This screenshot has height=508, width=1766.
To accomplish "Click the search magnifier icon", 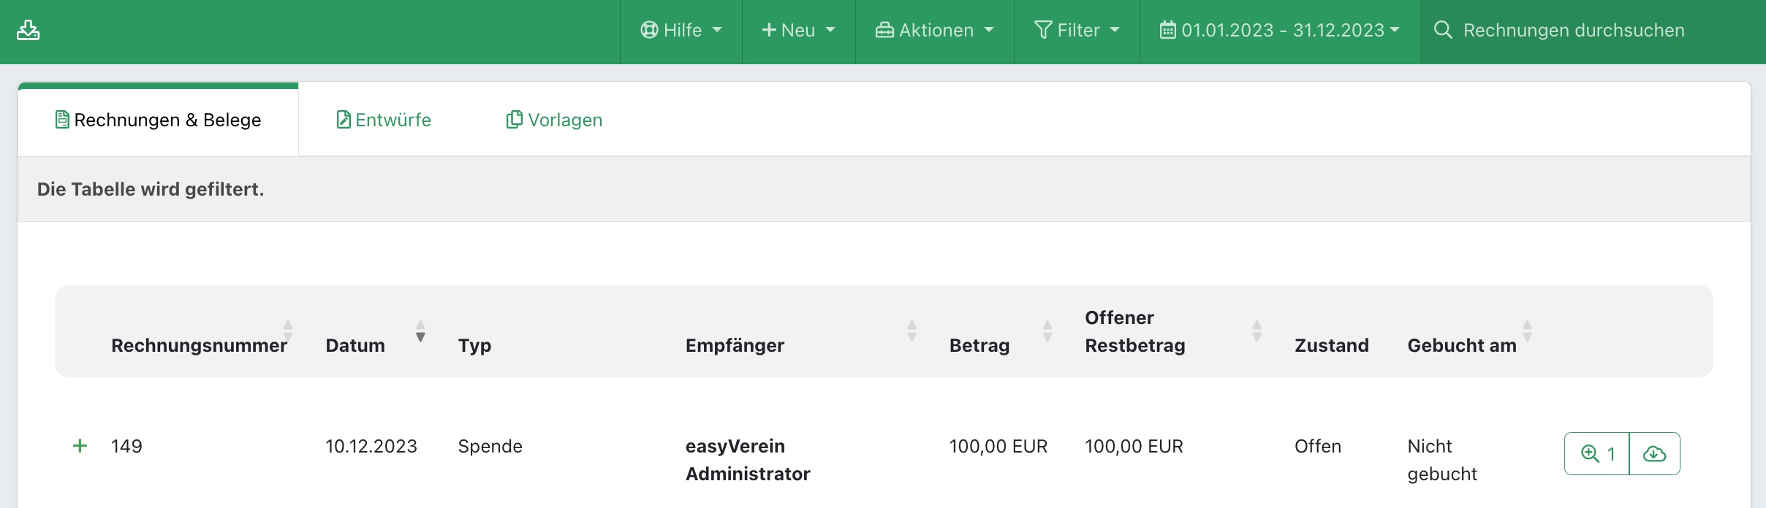I will coord(1442,30).
